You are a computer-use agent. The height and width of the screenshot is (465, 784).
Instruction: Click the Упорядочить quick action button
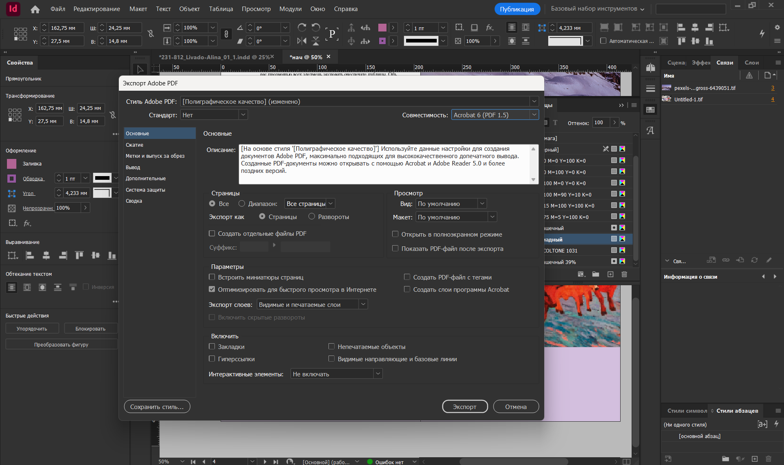[32, 329]
